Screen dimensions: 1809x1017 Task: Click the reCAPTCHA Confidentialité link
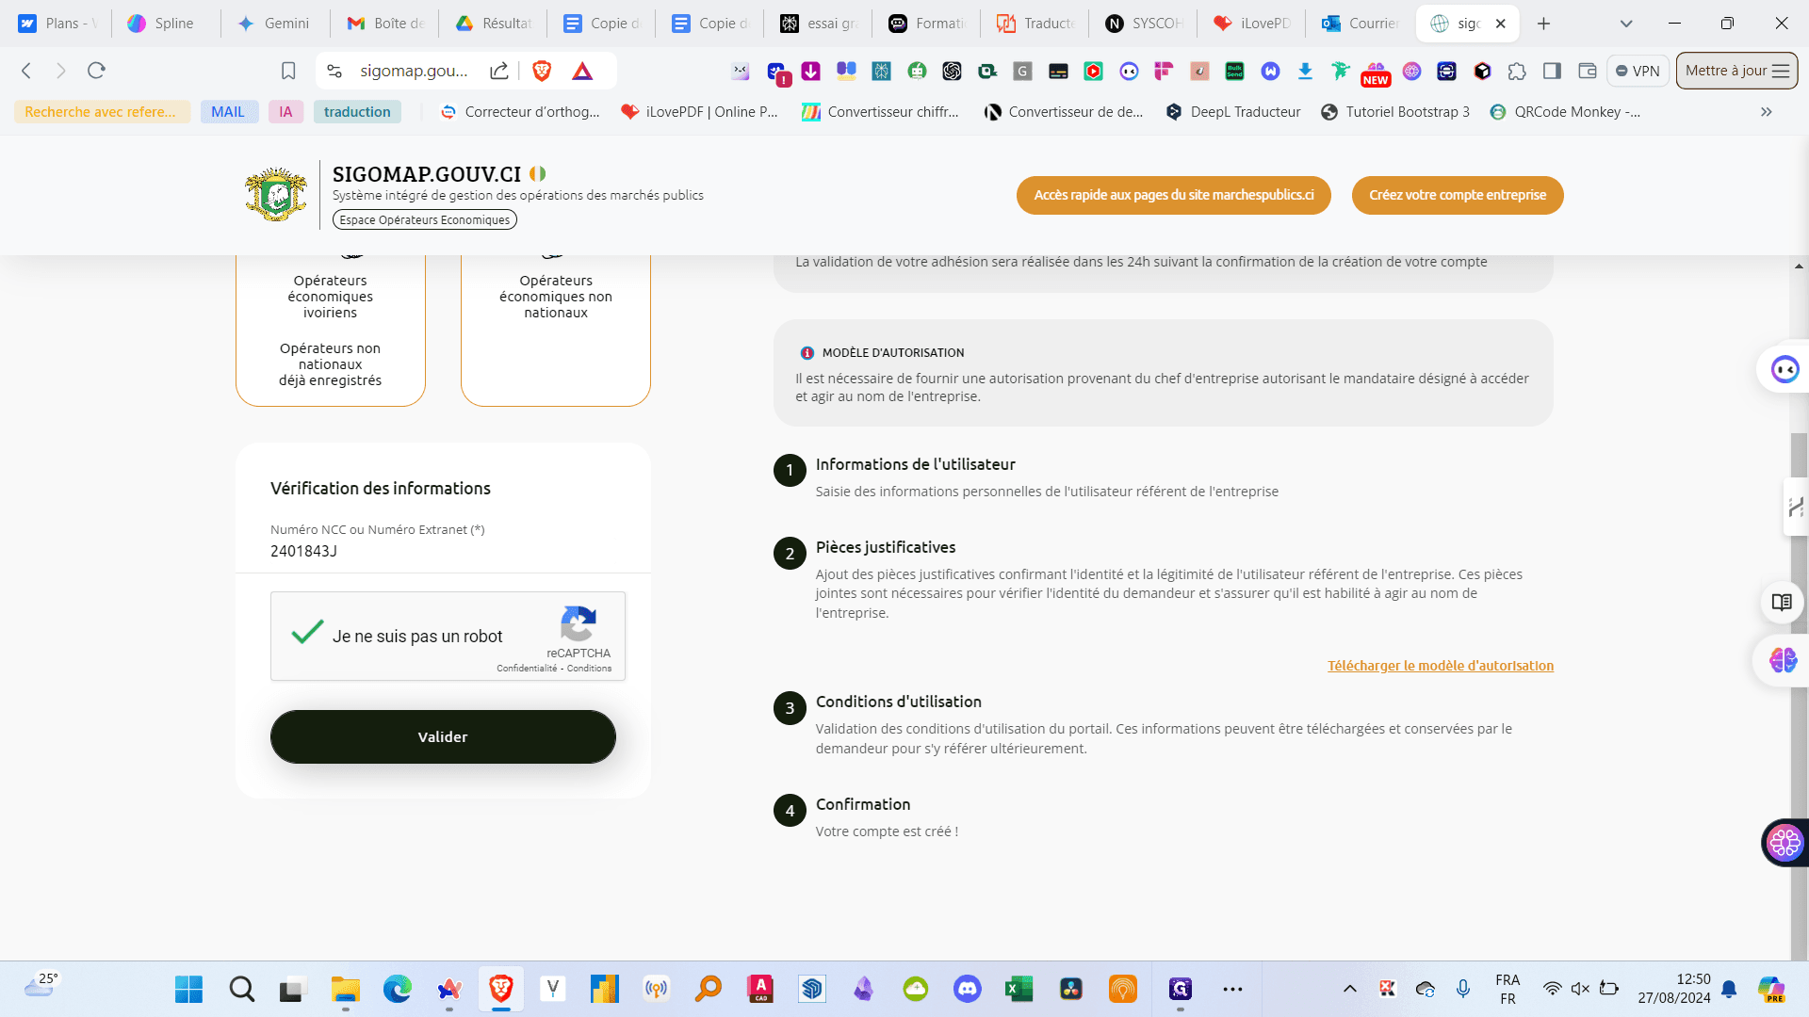(x=527, y=669)
